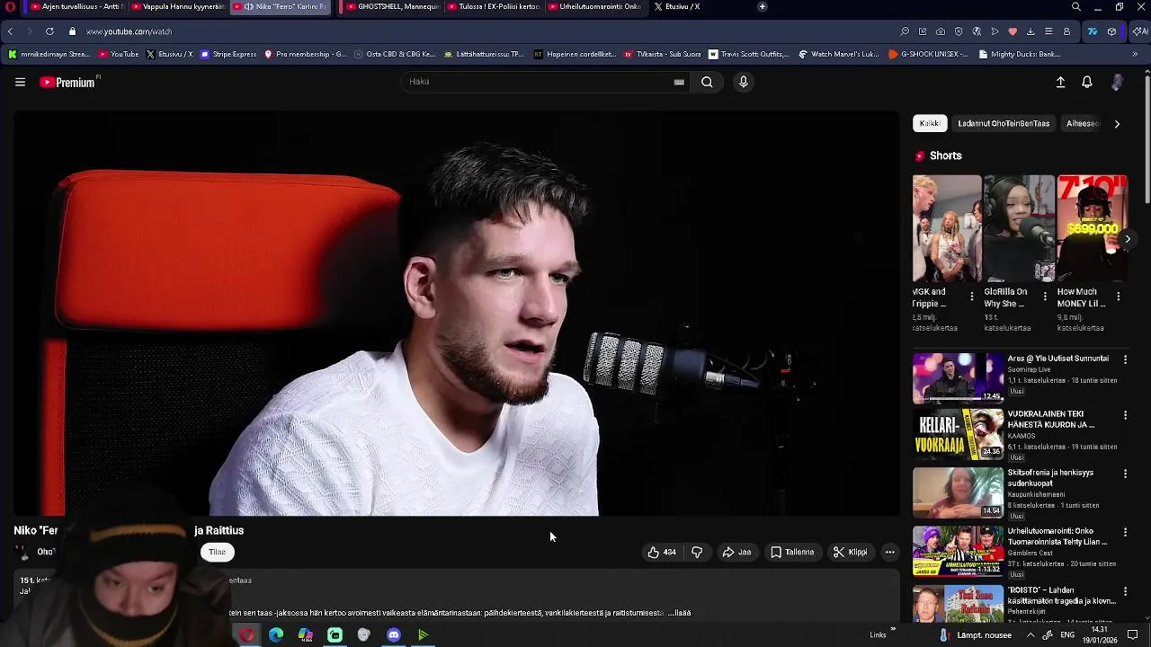
Task: Open options for MGK and Trippie short
Action: pos(971,296)
